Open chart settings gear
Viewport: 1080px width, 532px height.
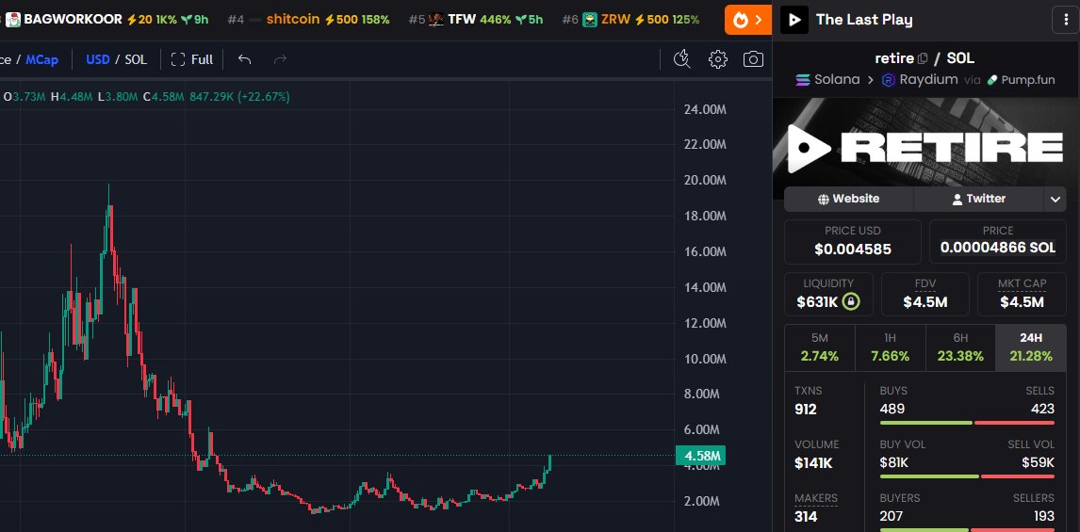[718, 59]
